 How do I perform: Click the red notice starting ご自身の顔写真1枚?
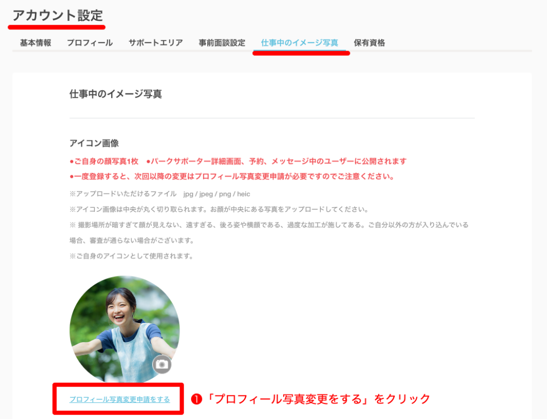pos(238,161)
